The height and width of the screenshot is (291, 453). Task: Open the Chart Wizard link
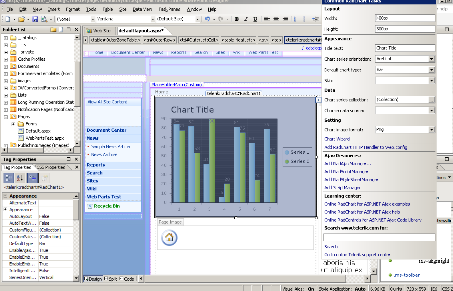337,139
